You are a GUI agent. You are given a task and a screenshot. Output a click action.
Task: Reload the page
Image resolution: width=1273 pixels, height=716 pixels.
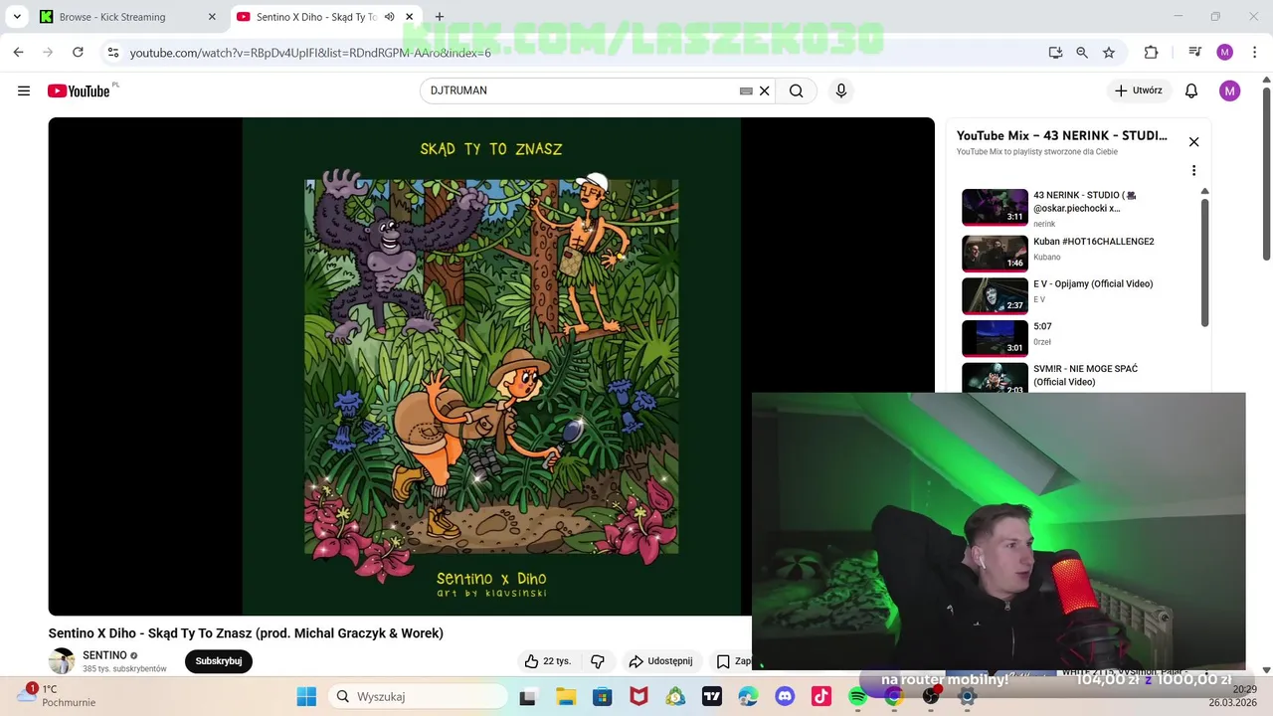[78, 53]
